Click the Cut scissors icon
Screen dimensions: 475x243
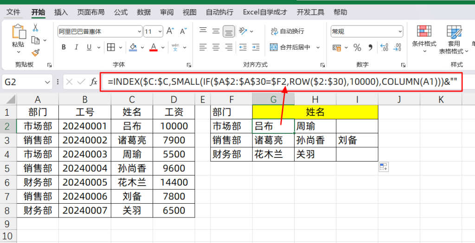click(35, 28)
